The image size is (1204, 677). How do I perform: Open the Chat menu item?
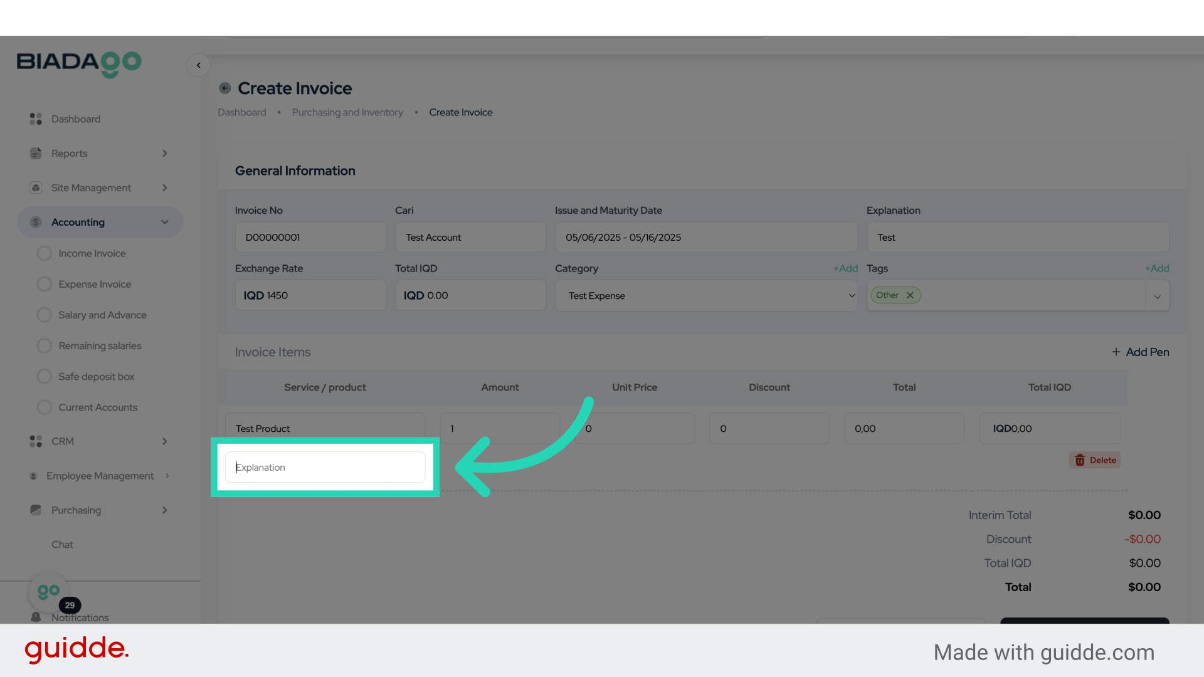(x=62, y=545)
